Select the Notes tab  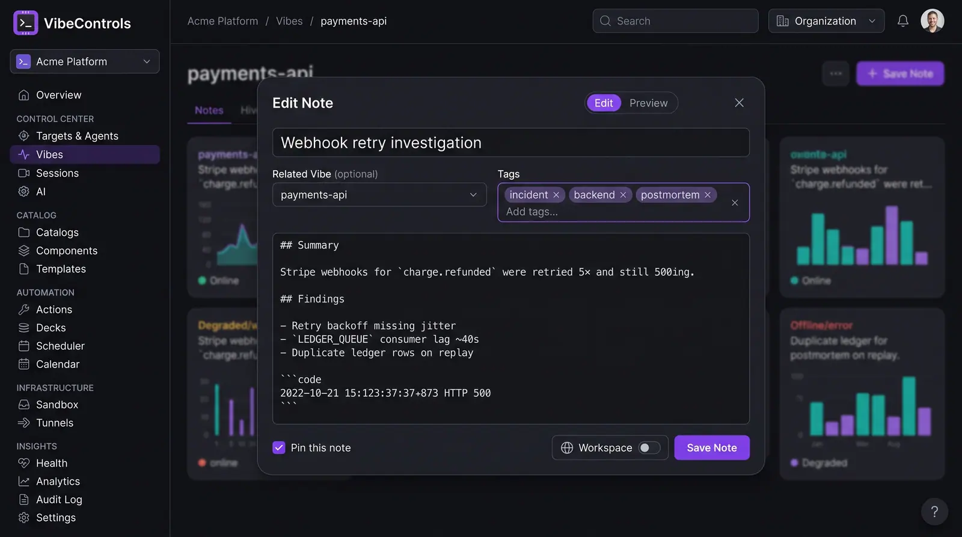(209, 111)
